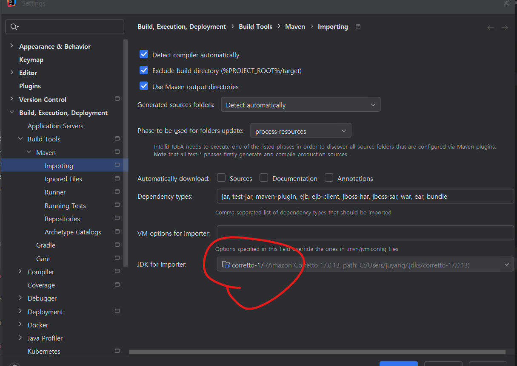
Task: Expand the Debugger node
Action: (20, 298)
